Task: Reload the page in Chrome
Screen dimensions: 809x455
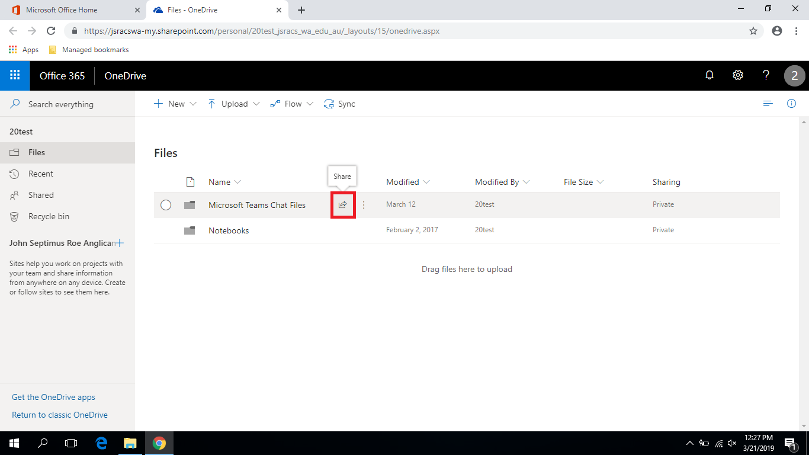Action: click(51, 31)
